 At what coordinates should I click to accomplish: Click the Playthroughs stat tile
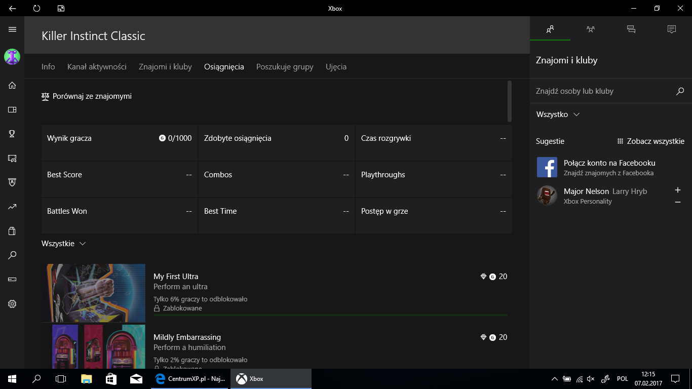pos(434,179)
